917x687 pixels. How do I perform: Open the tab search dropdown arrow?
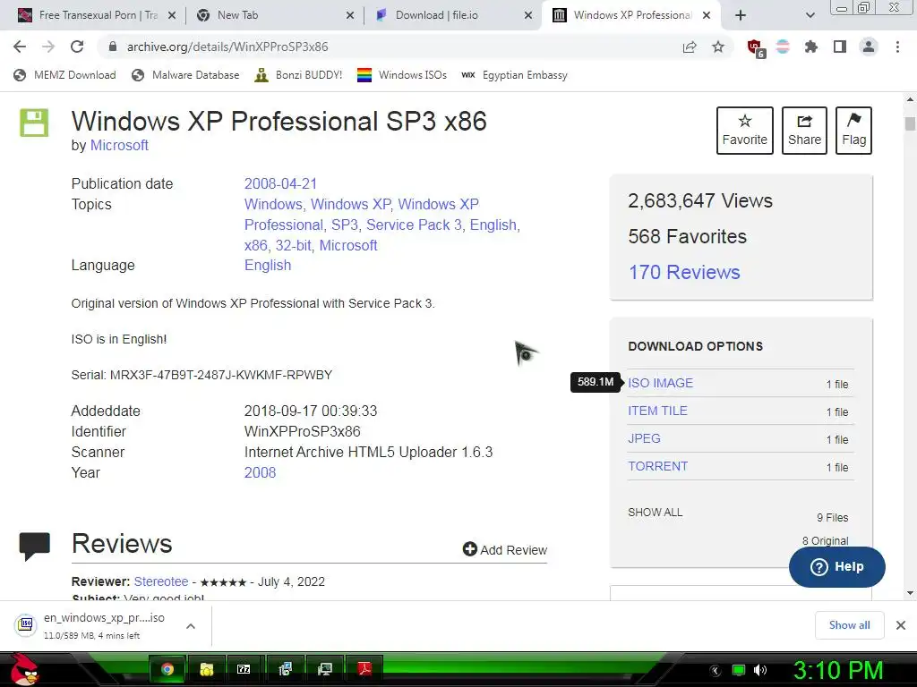pos(810,15)
